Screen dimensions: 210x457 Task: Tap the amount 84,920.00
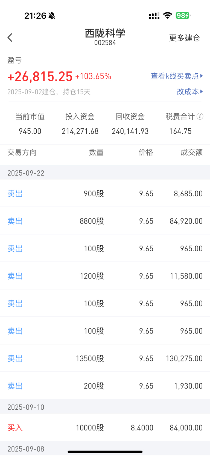pyautogui.click(x=186, y=221)
